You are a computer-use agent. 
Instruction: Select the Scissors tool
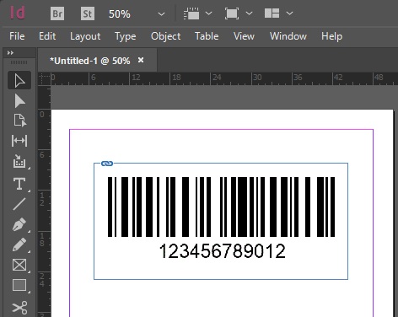pos(19,307)
